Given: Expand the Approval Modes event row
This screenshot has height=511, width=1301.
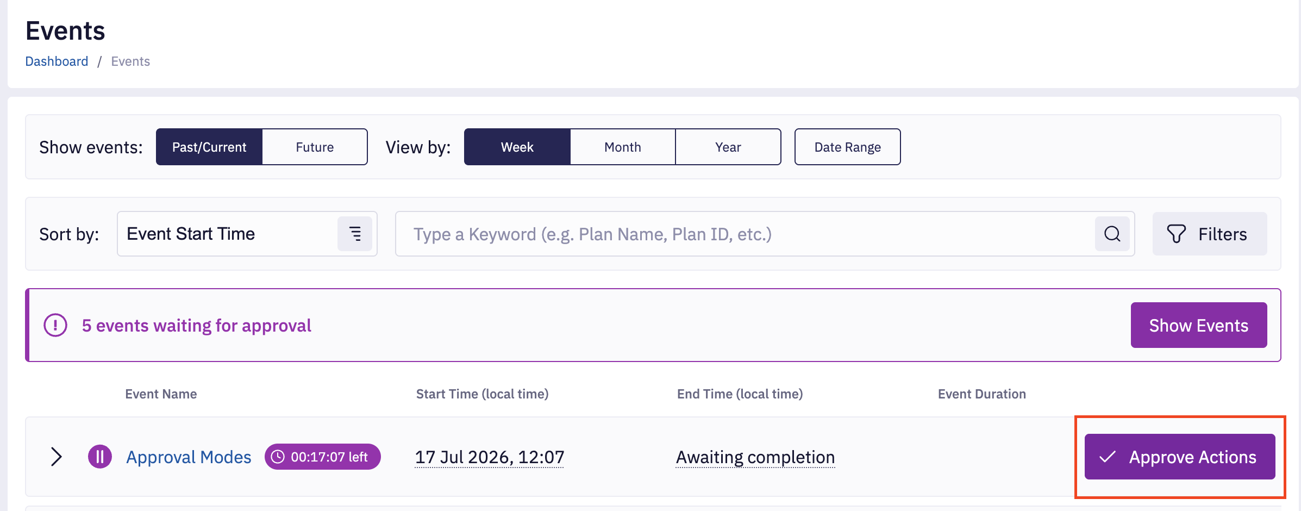Looking at the screenshot, I should (56, 457).
